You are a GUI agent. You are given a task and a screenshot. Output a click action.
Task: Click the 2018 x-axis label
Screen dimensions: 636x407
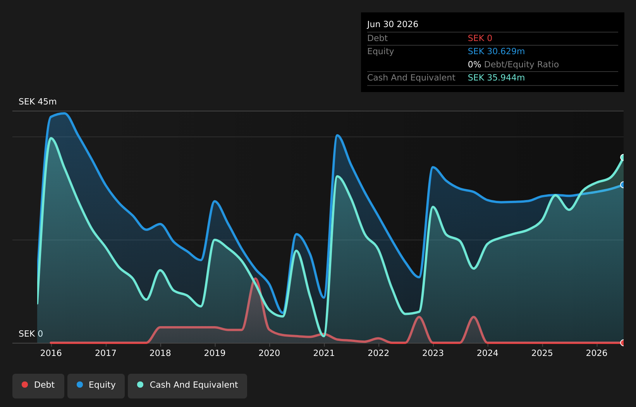(x=160, y=353)
